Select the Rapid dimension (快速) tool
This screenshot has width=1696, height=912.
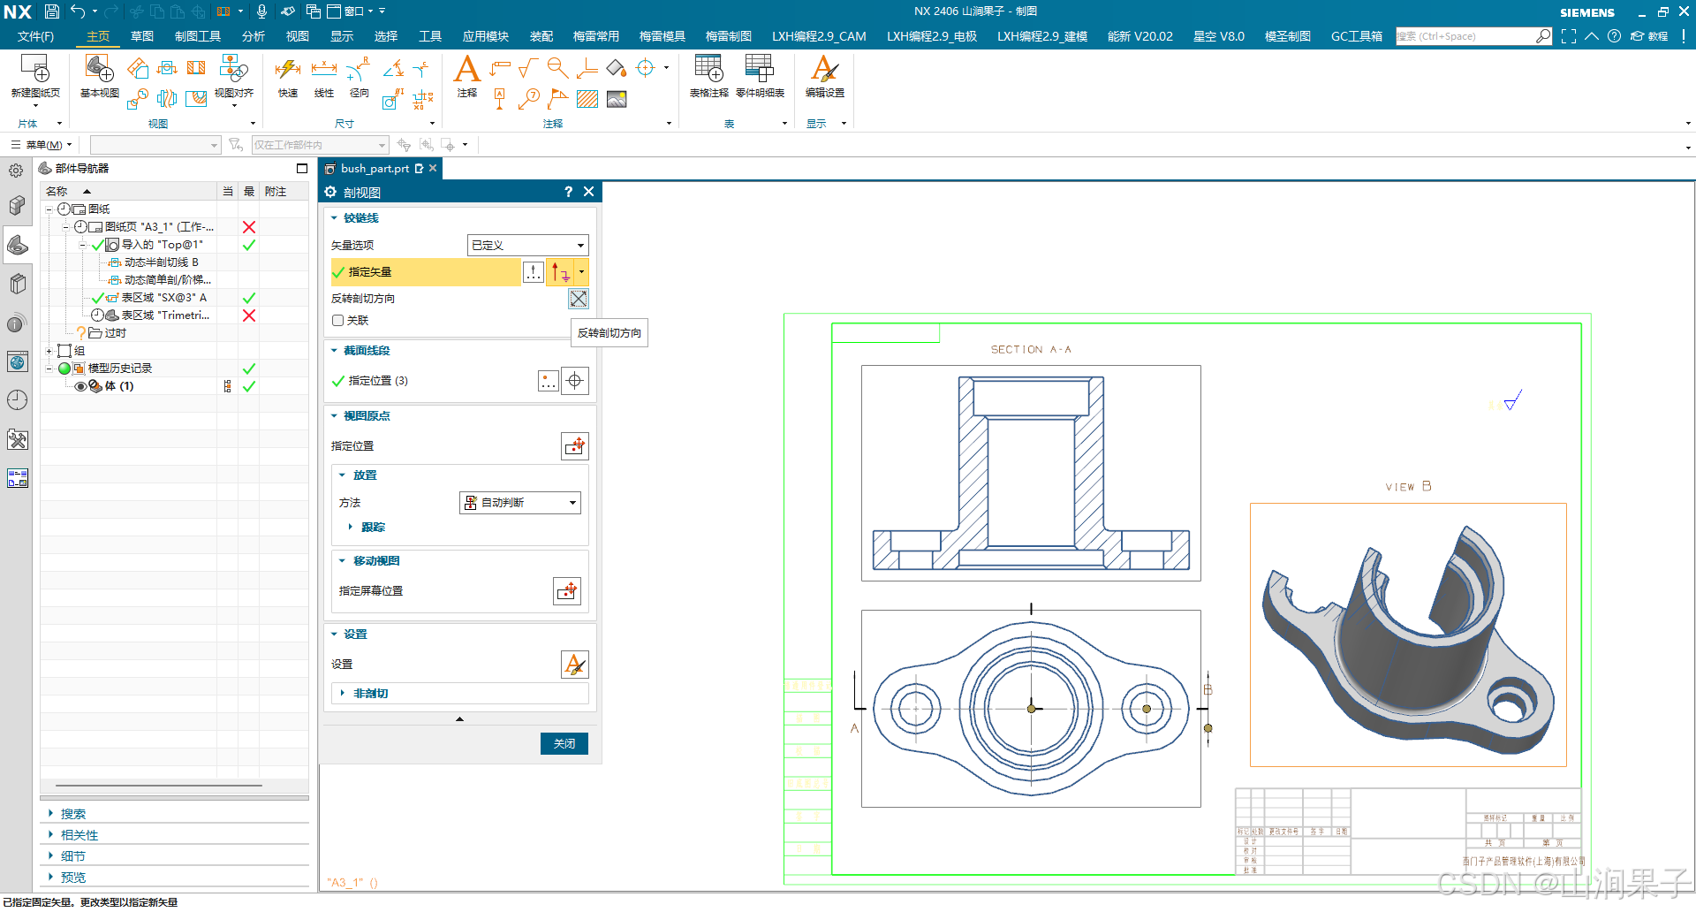288,69
